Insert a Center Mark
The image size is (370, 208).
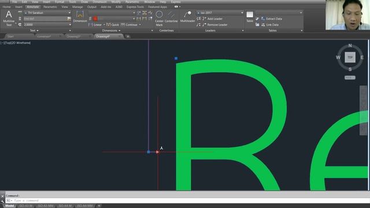tap(159, 18)
